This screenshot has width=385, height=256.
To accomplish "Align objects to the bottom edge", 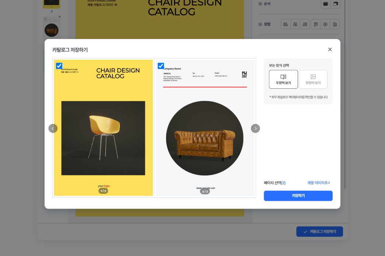I will (x=335, y=24).
